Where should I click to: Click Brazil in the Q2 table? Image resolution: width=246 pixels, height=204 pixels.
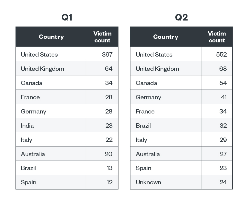[143, 126]
